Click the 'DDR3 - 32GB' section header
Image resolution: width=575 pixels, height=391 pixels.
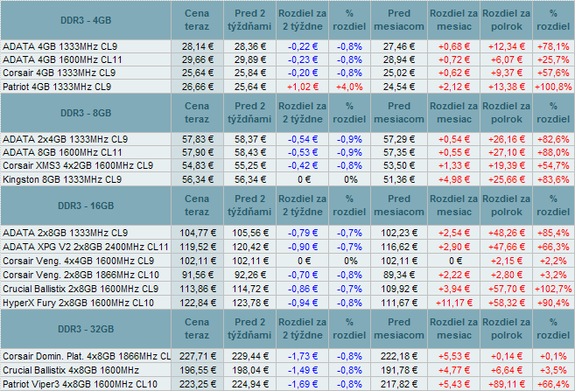click(x=86, y=329)
